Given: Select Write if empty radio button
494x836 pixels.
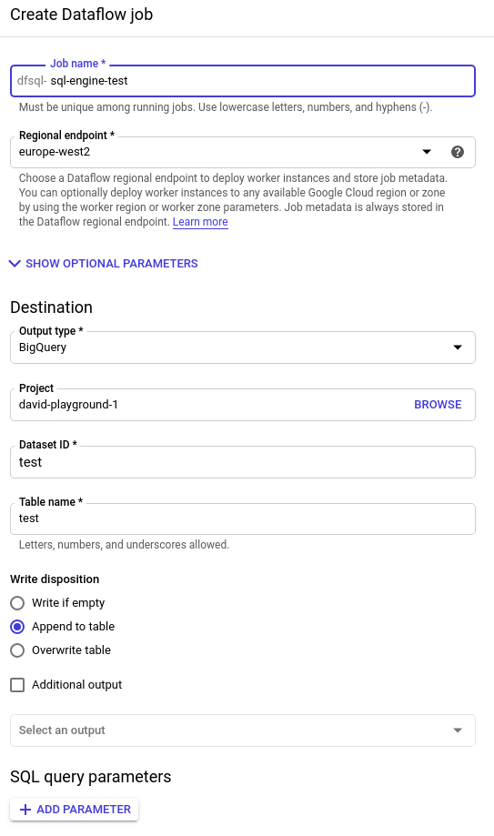Looking at the screenshot, I should pos(17,603).
